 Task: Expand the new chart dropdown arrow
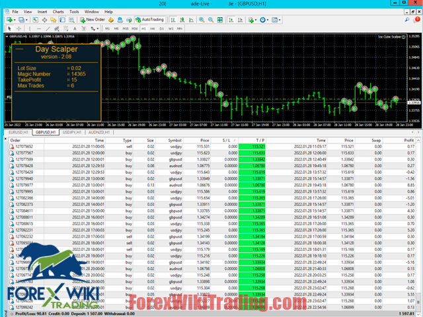pyautogui.click(x=15, y=20)
